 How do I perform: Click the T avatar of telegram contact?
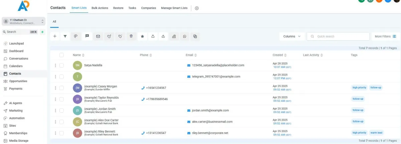[x=77, y=77]
